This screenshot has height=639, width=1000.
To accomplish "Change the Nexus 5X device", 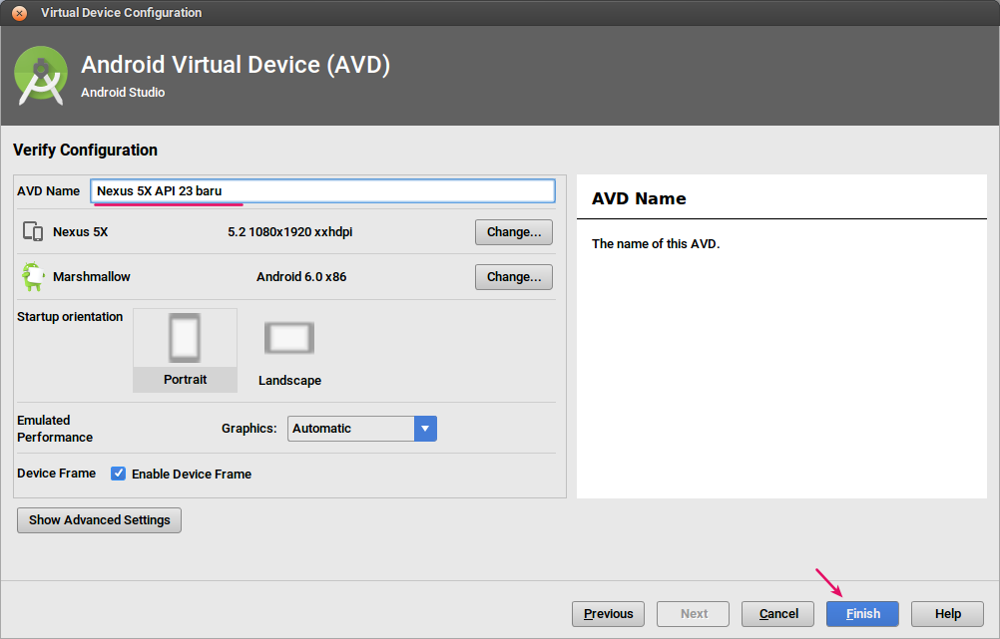I will pos(513,232).
